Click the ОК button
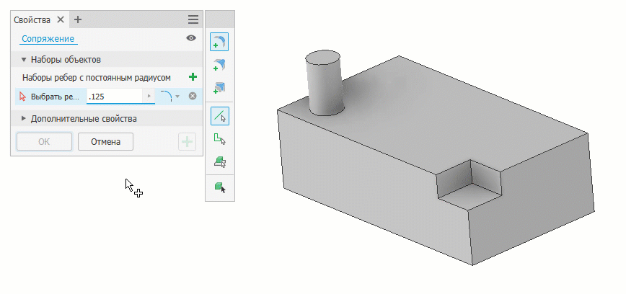 click(x=44, y=142)
